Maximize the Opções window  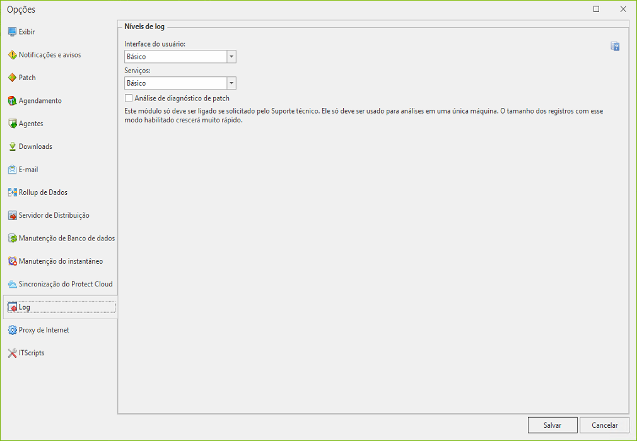point(597,9)
